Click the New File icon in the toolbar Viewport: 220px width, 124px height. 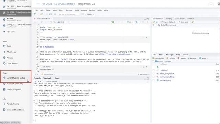(x=35, y=14)
